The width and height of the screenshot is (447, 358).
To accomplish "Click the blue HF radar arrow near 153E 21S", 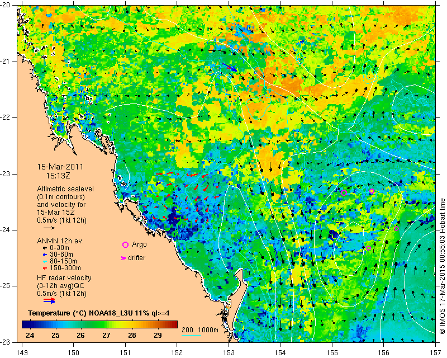I will (230, 67).
